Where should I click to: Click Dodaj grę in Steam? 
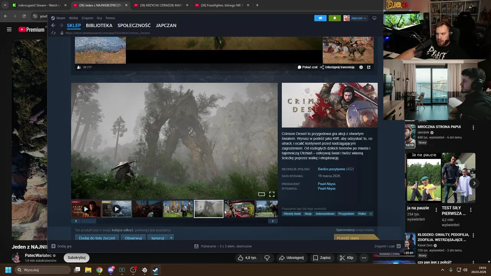tap(61, 246)
